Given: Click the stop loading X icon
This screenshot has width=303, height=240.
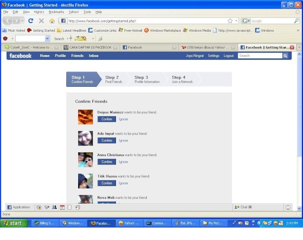Looking at the screenshot, I should tap(41, 21).
